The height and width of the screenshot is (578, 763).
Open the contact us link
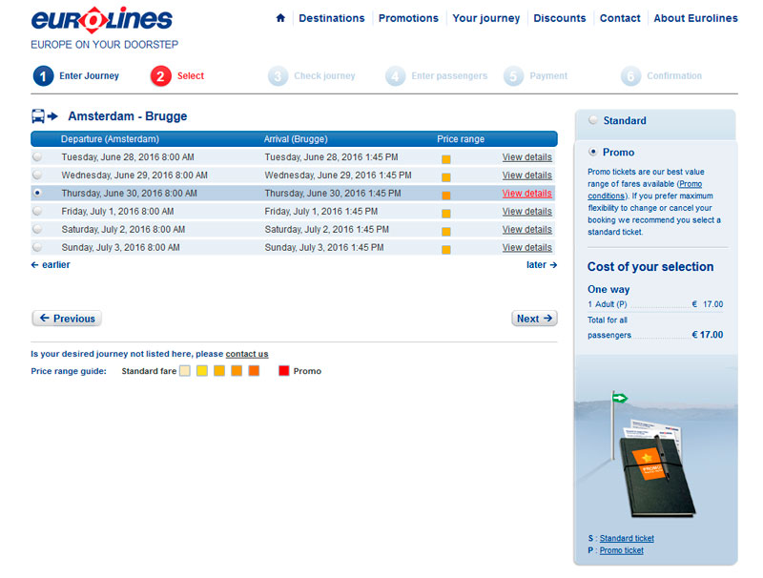pos(247,354)
